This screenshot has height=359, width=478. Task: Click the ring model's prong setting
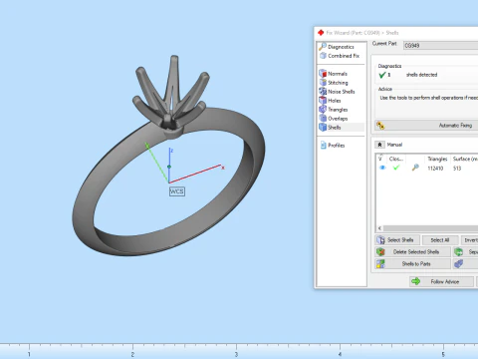tap(171, 97)
